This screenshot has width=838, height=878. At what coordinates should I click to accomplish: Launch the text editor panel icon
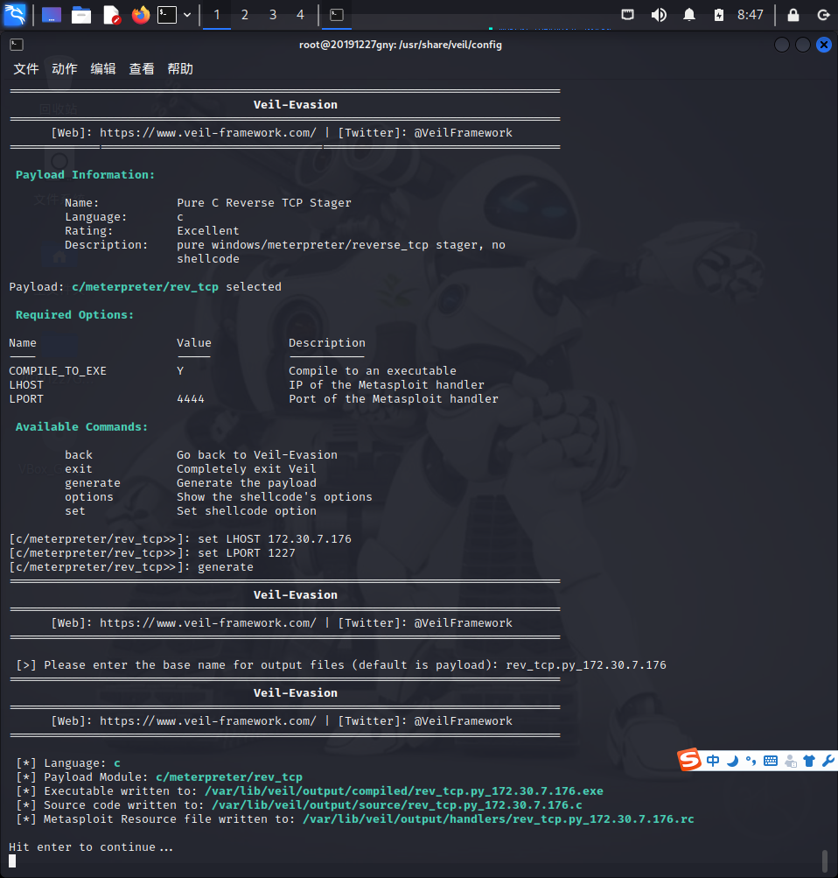click(112, 15)
